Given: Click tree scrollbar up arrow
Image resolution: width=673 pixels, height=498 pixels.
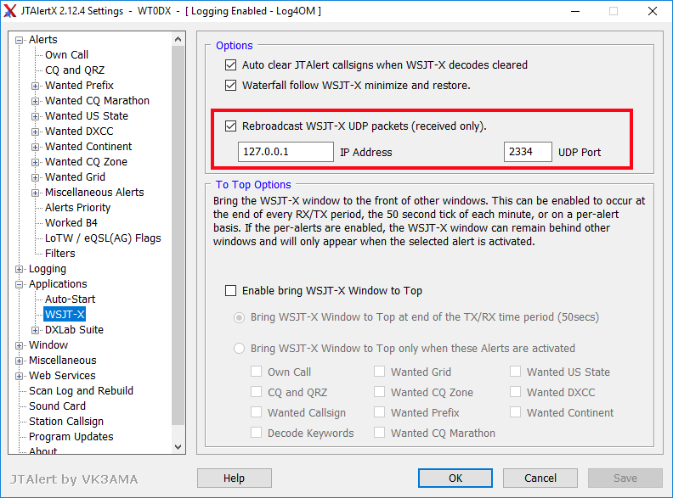Looking at the screenshot, I should [x=178, y=39].
